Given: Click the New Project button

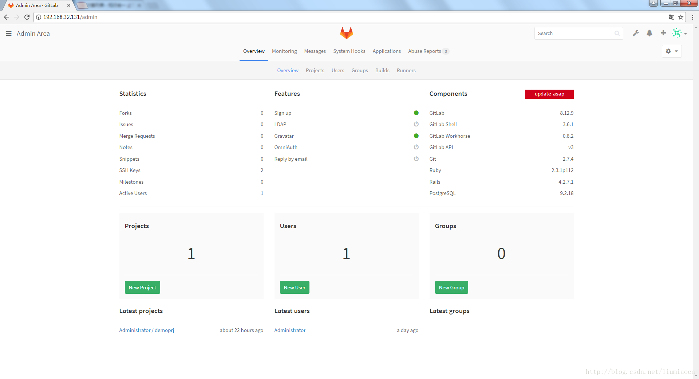Looking at the screenshot, I should pyautogui.click(x=142, y=288).
